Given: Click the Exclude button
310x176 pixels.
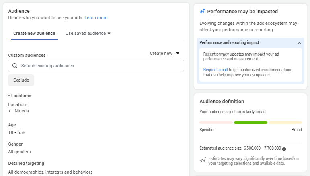Looking at the screenshot, I should [21, 80].
